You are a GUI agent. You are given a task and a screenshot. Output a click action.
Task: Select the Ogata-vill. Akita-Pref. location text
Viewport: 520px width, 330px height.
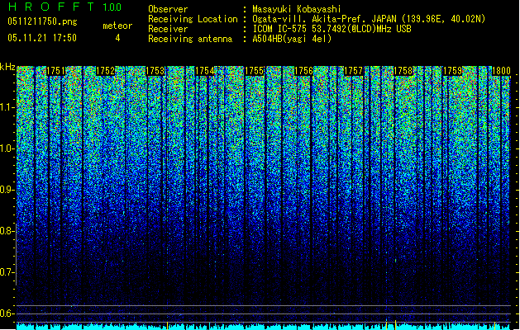click(369, 19)
